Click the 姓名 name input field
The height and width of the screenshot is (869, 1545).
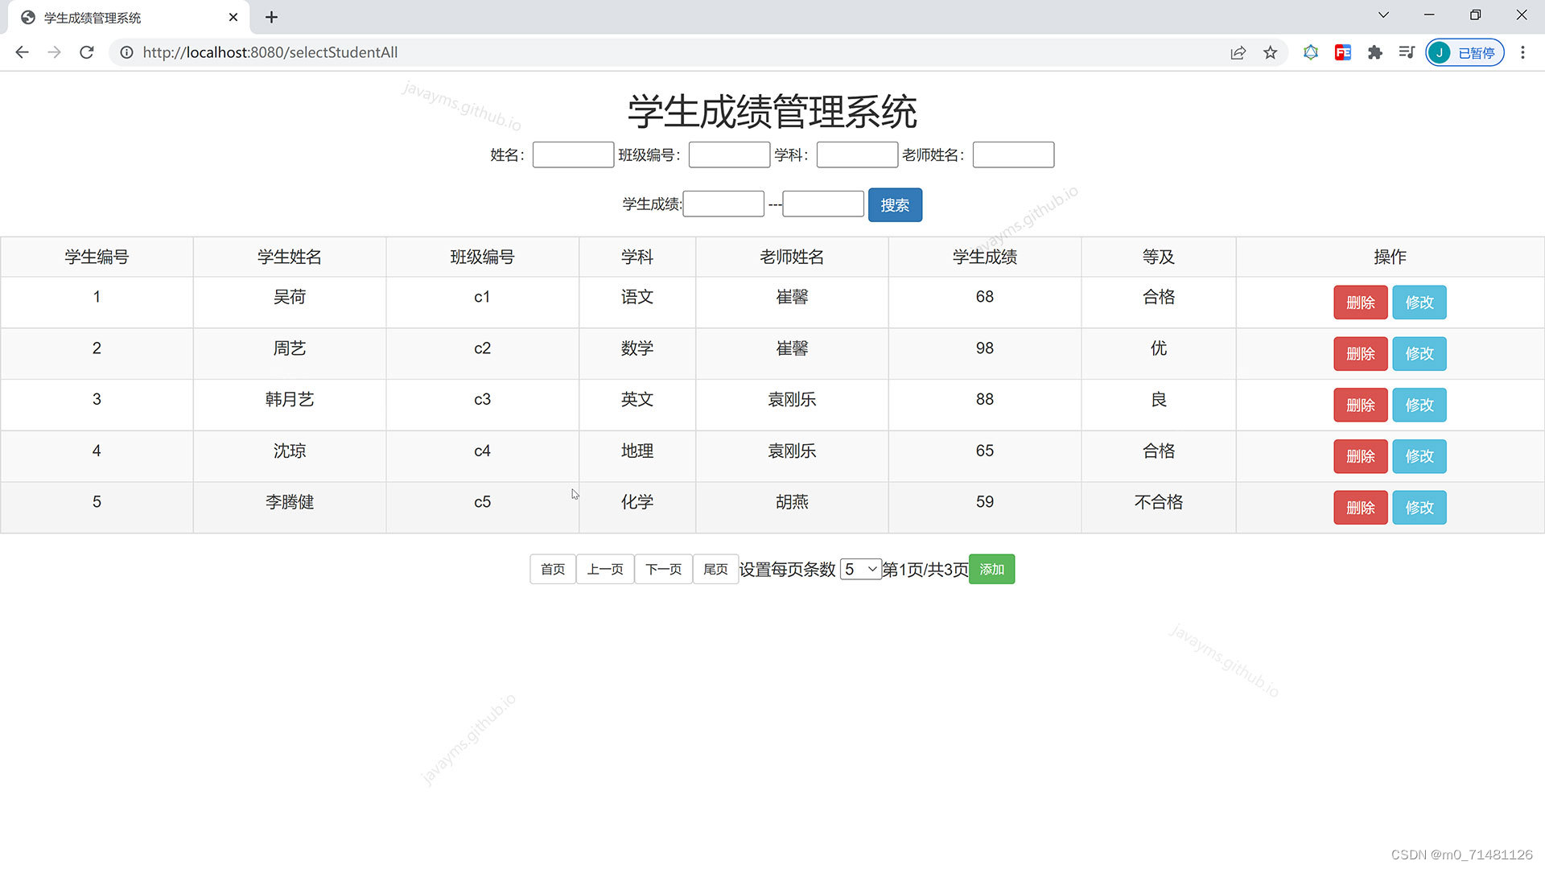(x=572, y=154)
